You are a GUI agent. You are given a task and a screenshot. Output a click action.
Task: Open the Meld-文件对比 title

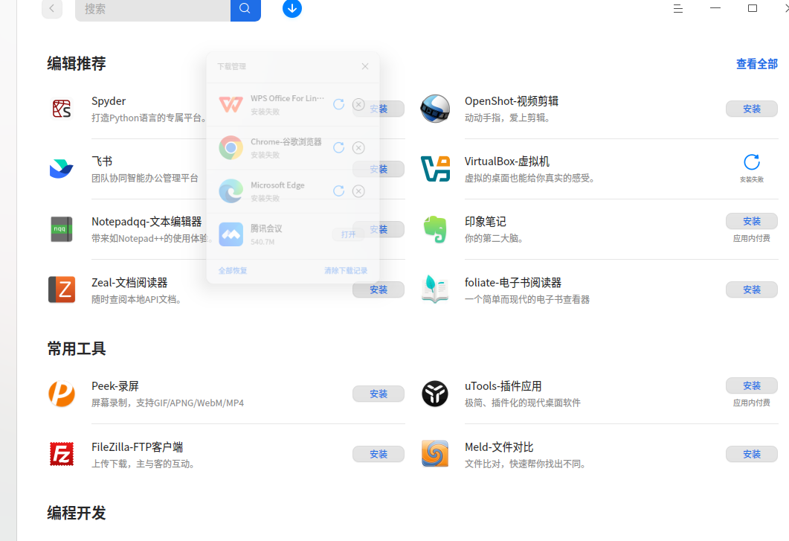click(499, 447)
